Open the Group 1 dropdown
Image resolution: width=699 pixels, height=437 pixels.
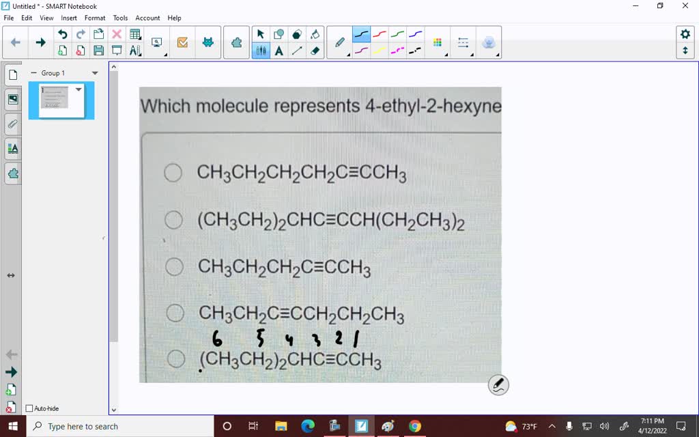[x=94, y=73]
